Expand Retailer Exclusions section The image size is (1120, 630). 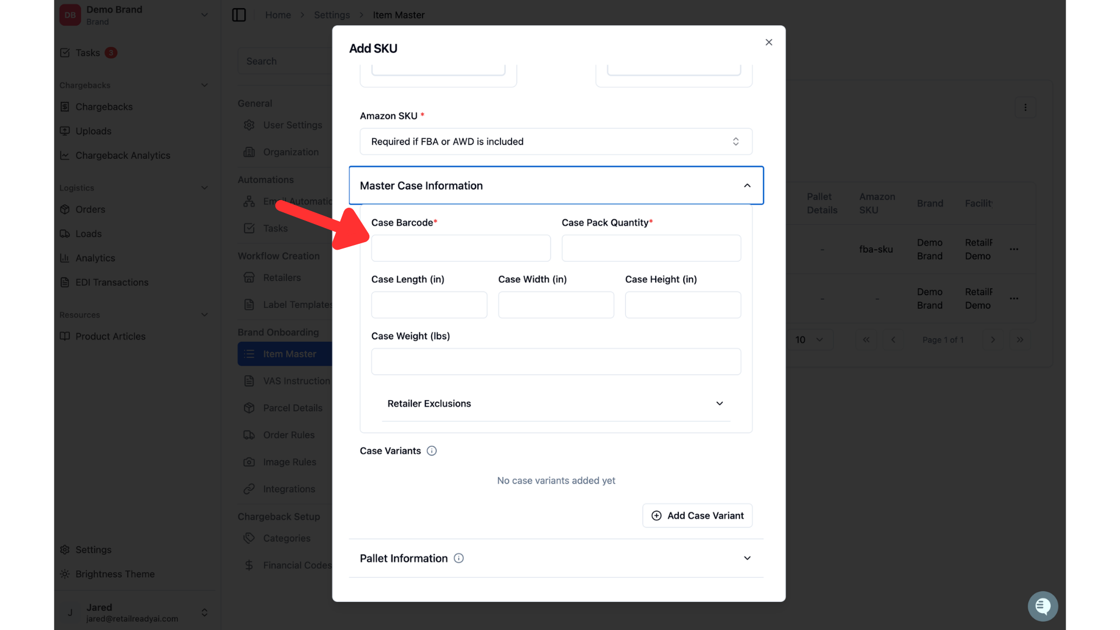click(556, 404)
